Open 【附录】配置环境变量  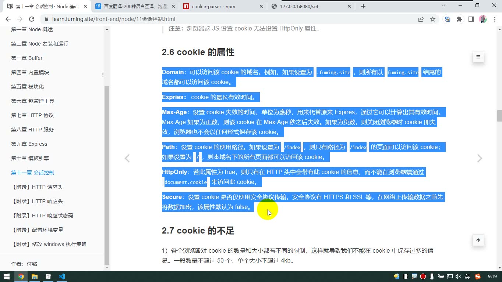tap(37, 230)
